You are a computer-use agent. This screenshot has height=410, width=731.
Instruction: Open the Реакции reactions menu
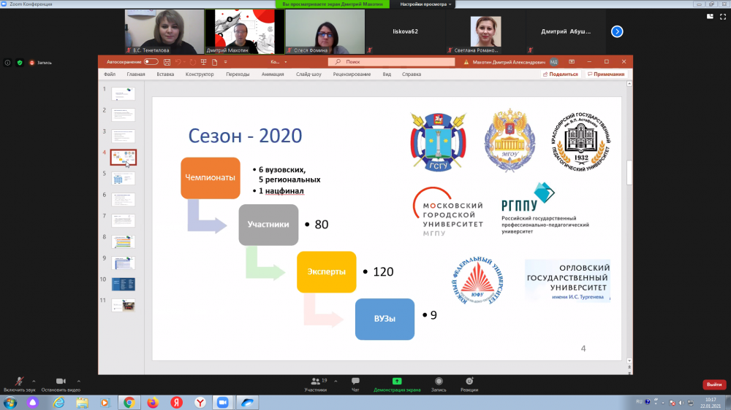click(x=469, y=384)
